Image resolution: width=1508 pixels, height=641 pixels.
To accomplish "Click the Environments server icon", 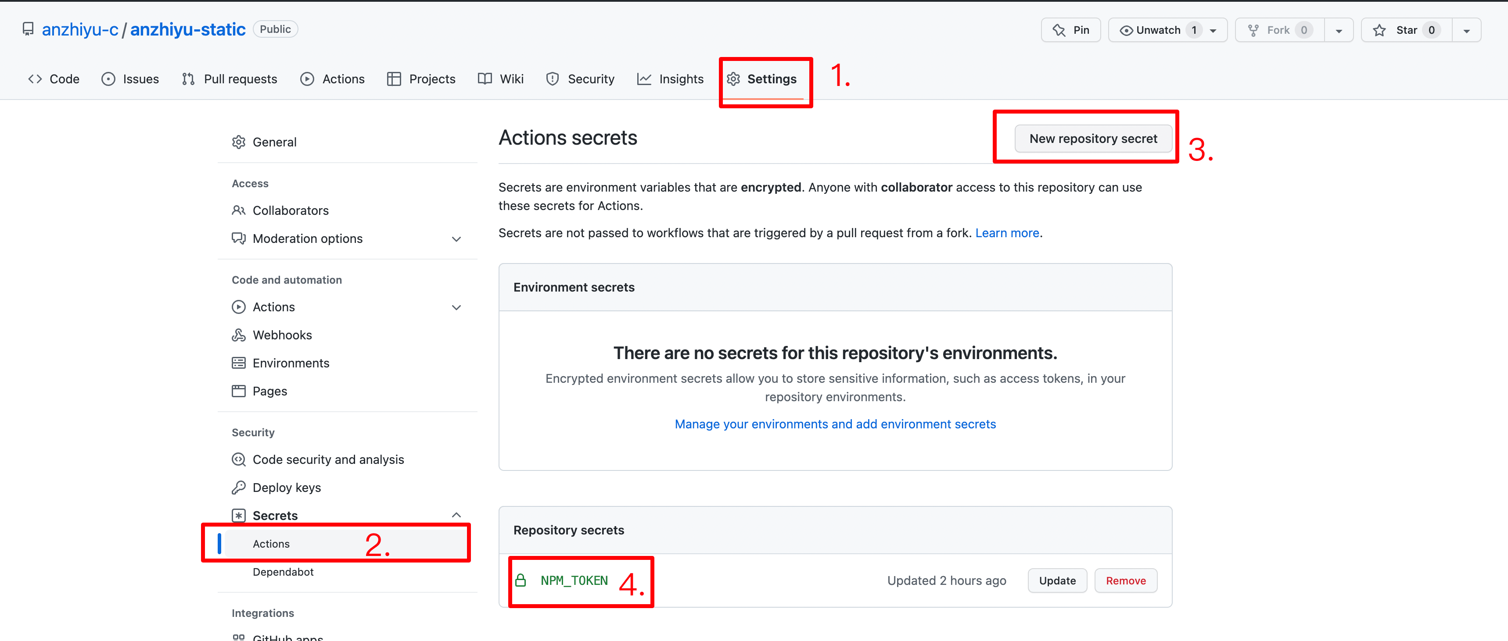I will (238, 363).
